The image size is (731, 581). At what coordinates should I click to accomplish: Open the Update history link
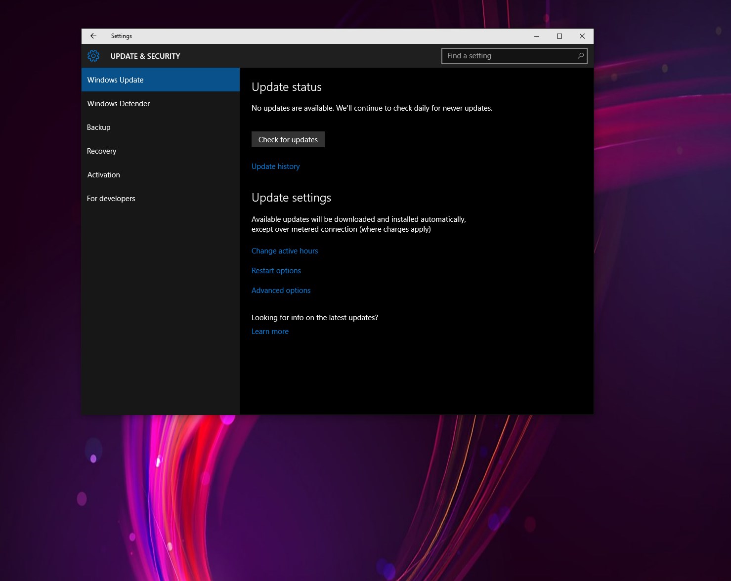click(276, 166)
